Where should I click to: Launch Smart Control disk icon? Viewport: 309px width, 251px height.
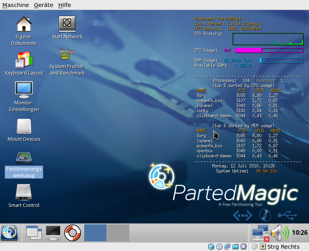point(24,192)
